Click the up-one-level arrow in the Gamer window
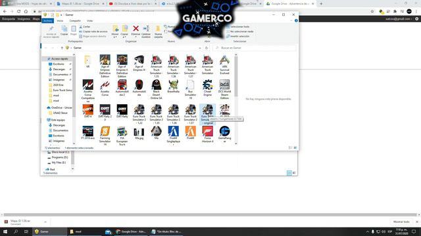The height and width of the screenshot is (236, 421). (x=62, y=48)
